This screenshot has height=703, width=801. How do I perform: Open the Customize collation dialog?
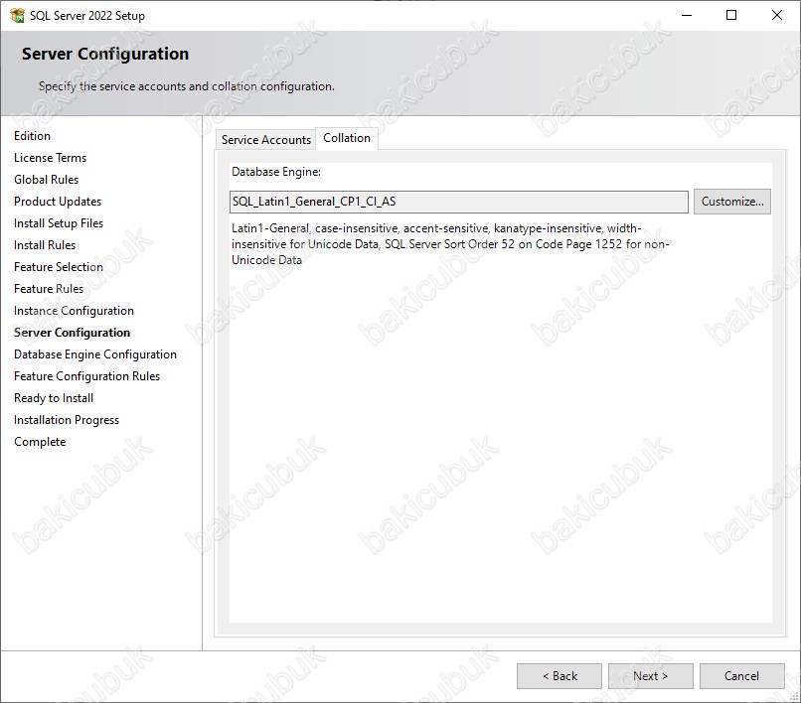(x=732, y=202)
